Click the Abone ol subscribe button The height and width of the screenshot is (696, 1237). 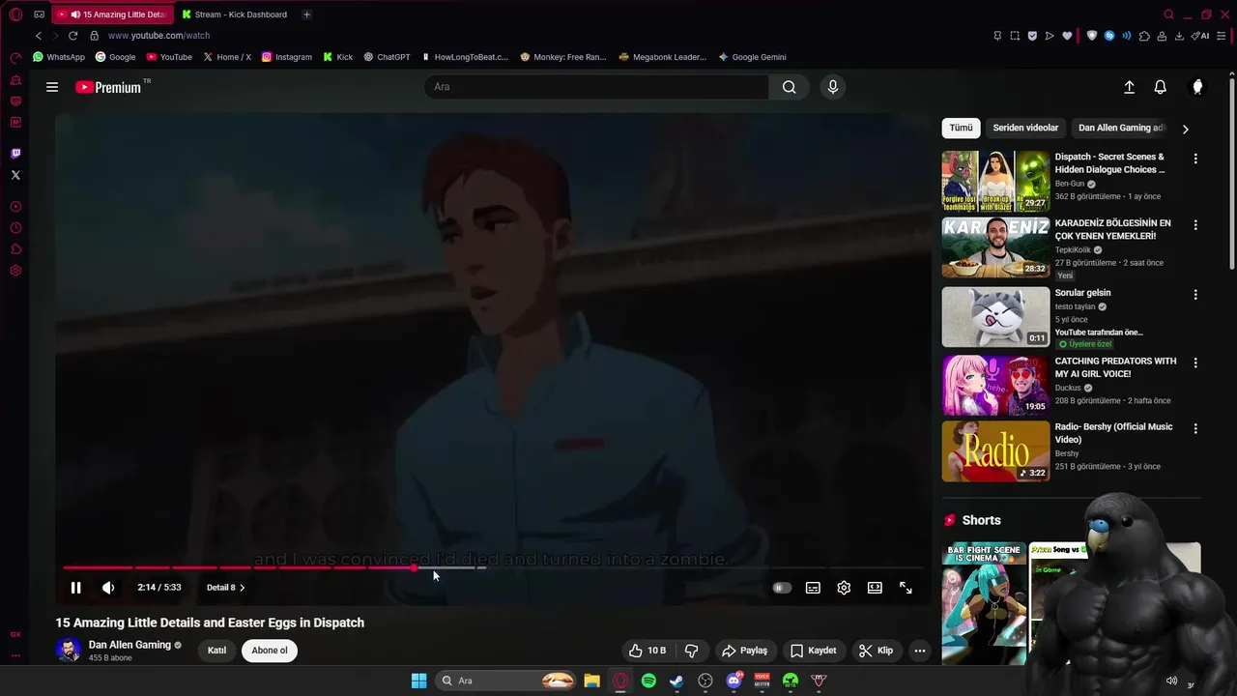[270, 651]
